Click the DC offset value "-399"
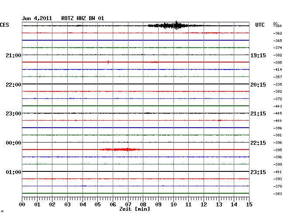Viewport: 284px width, 216px height. (277, 164)
